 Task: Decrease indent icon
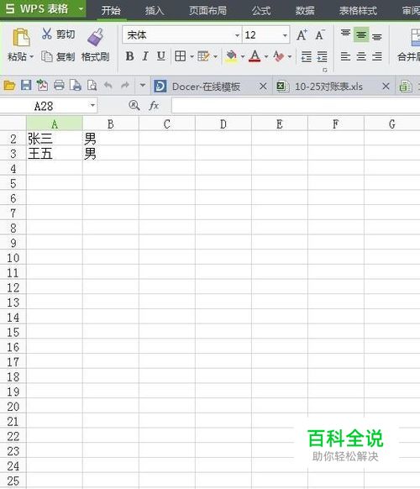coord(307,56)
